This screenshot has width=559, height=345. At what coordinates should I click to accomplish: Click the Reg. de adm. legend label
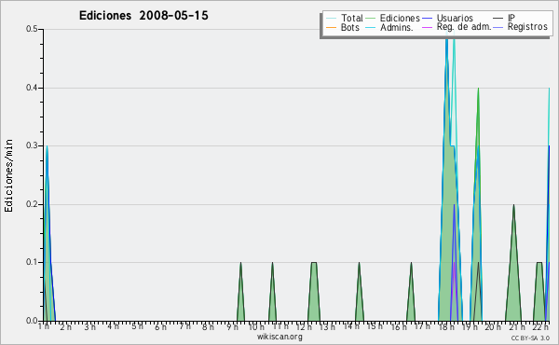(464, 27)
